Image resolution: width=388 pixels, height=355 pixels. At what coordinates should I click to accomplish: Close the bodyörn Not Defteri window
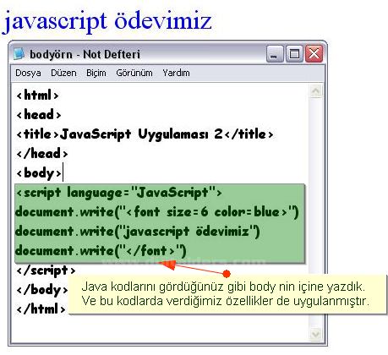point(314,54)
